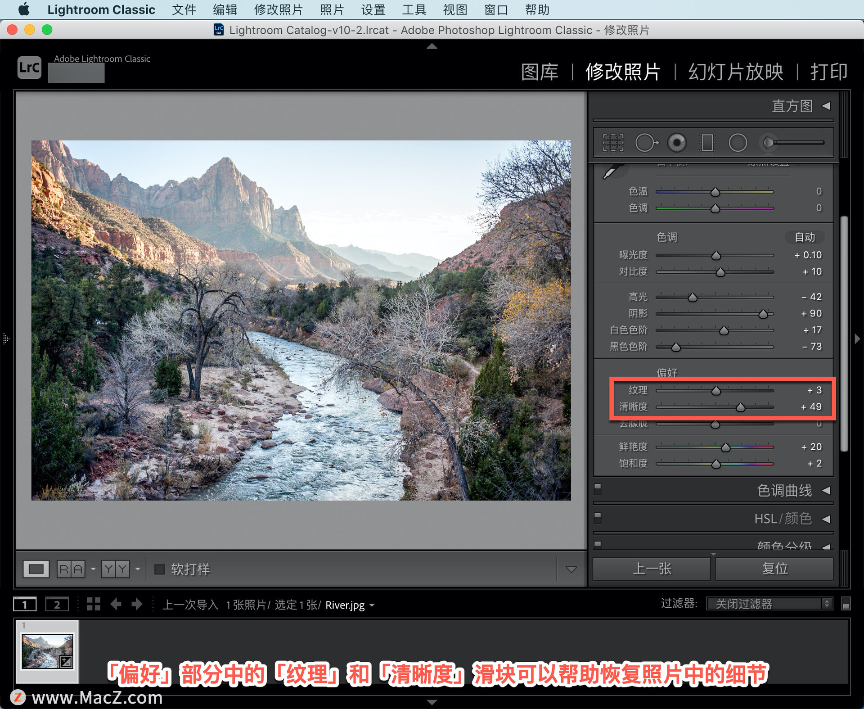
Task: Open second window display 2
Action: coord(57,604)
